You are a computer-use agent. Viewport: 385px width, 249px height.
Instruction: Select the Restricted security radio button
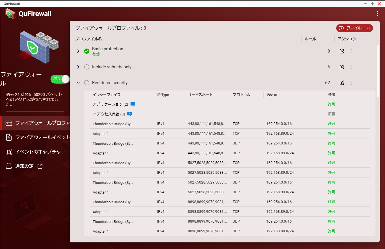coord(87,83)
